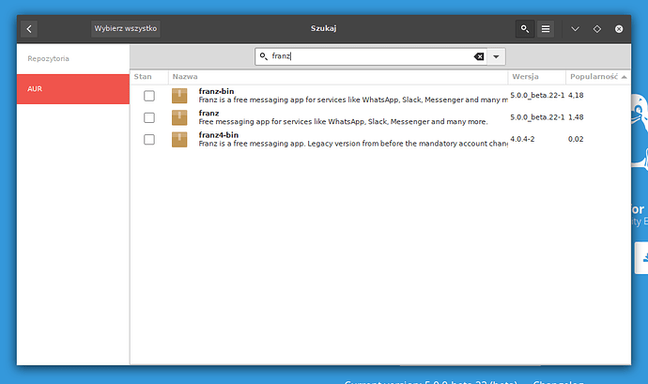Clear the search field text

[479, 56]
